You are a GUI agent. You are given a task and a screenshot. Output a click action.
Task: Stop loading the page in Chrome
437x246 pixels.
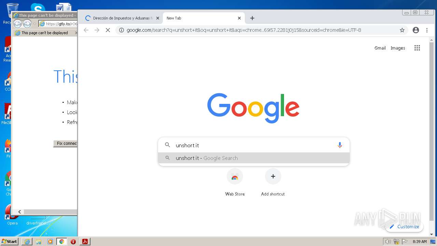[108, 30]
